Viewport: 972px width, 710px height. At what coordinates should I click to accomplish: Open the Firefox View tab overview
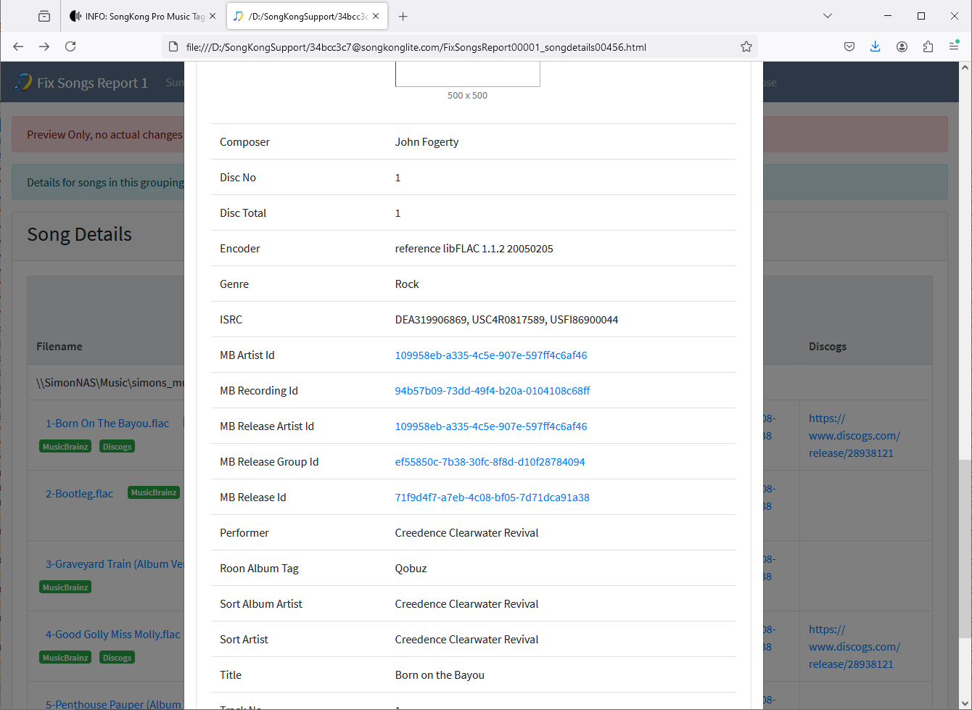point(44,16)
